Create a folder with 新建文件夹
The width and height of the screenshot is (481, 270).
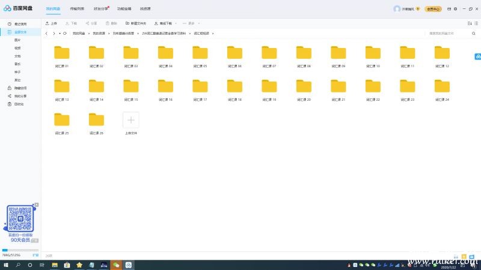pos(136,23)
